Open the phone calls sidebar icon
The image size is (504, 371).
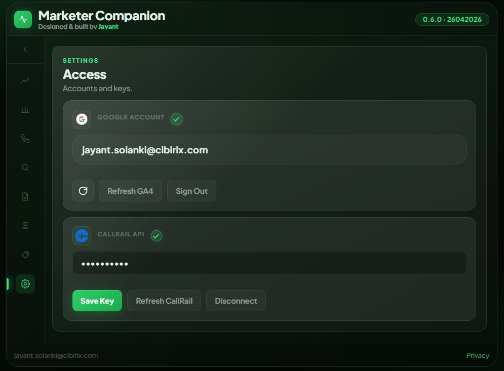pyautogui.click(x=25, y=139)
